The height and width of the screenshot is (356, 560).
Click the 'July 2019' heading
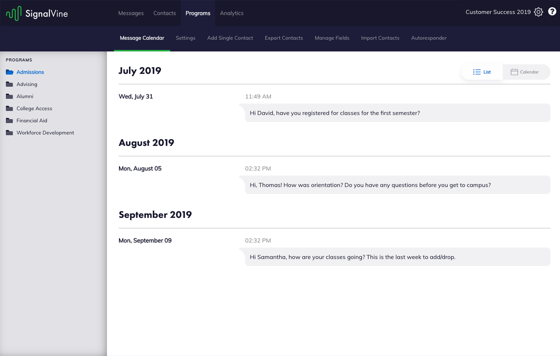point(140,70)
